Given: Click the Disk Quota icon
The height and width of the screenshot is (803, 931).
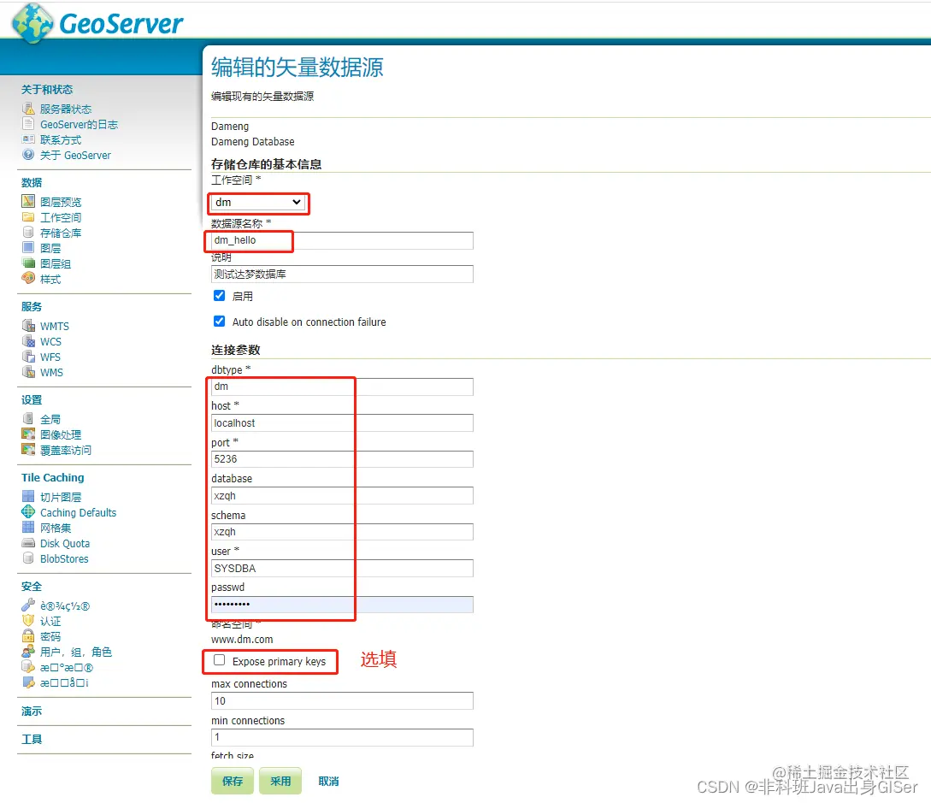Looking at the screenshot, I should coord(28,543).
